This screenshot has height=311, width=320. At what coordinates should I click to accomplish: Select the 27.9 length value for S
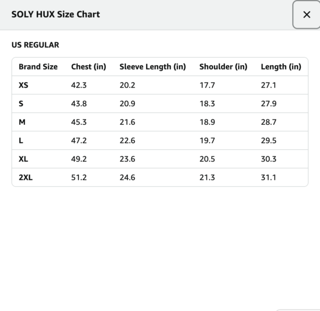point(269,103)
